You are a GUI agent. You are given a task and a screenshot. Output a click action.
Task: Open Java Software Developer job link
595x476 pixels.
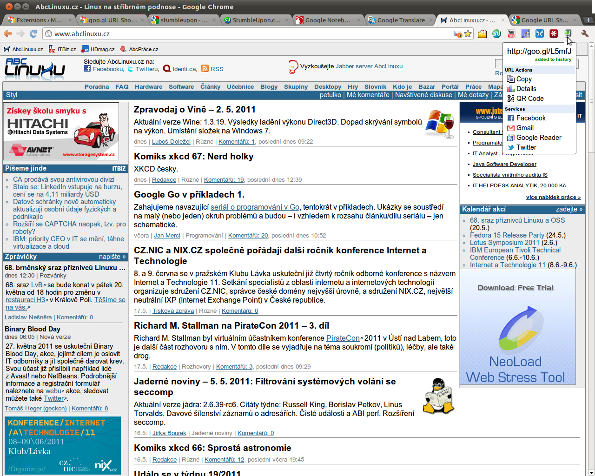504,164
